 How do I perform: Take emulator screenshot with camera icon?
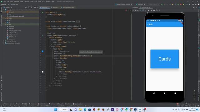pos(154,10)
